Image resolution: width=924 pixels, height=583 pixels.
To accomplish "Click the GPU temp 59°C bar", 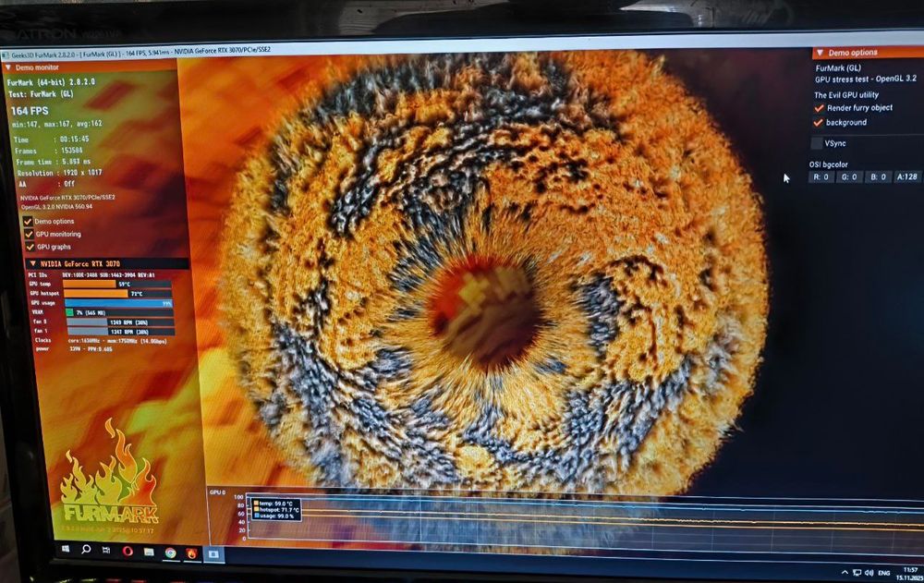I will [117, 284].
